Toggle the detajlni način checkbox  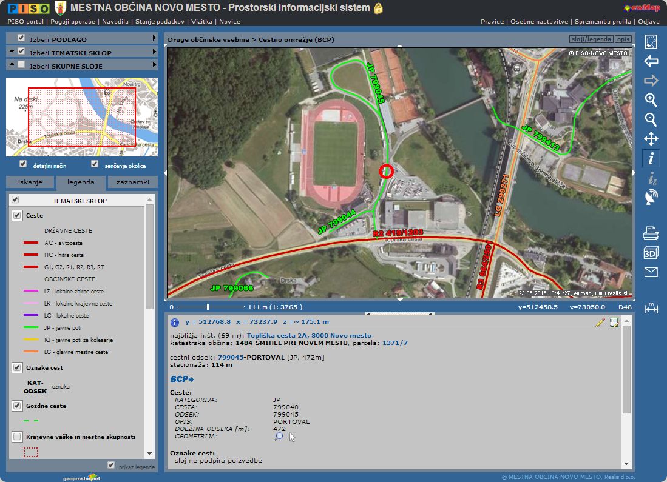[x=23, y=164]
